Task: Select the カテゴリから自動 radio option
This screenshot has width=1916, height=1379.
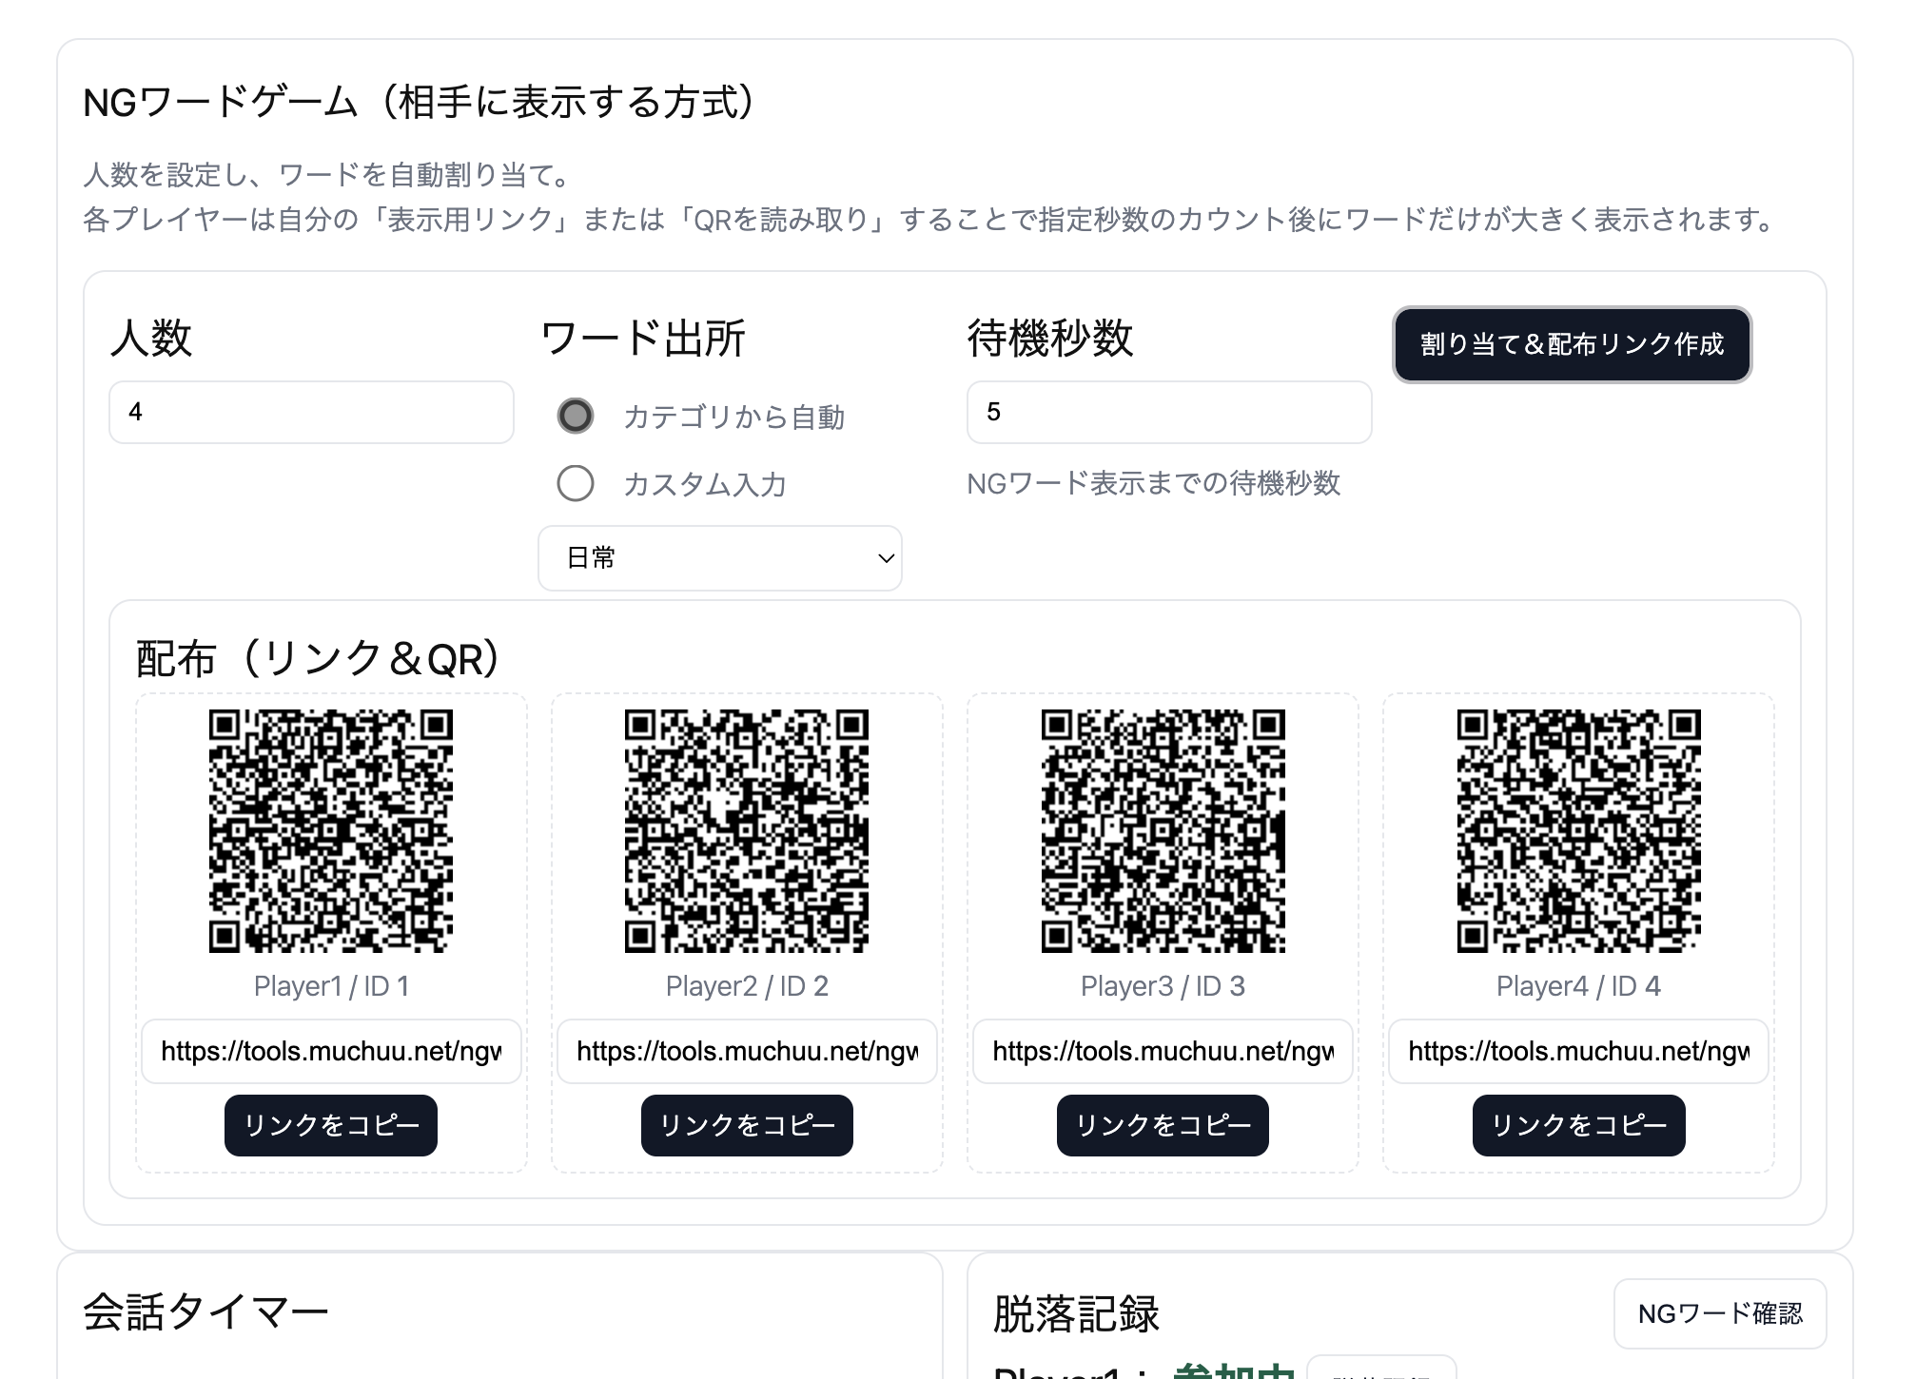Action: pyautogui.click(x=576, y=416)
